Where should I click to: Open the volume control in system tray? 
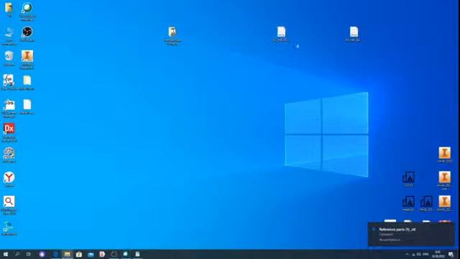(418, 254)
